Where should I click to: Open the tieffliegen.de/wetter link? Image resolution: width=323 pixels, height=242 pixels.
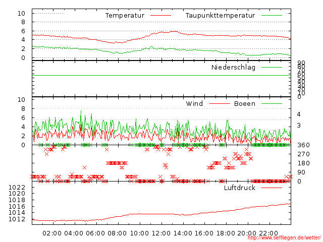click(284, 238)
